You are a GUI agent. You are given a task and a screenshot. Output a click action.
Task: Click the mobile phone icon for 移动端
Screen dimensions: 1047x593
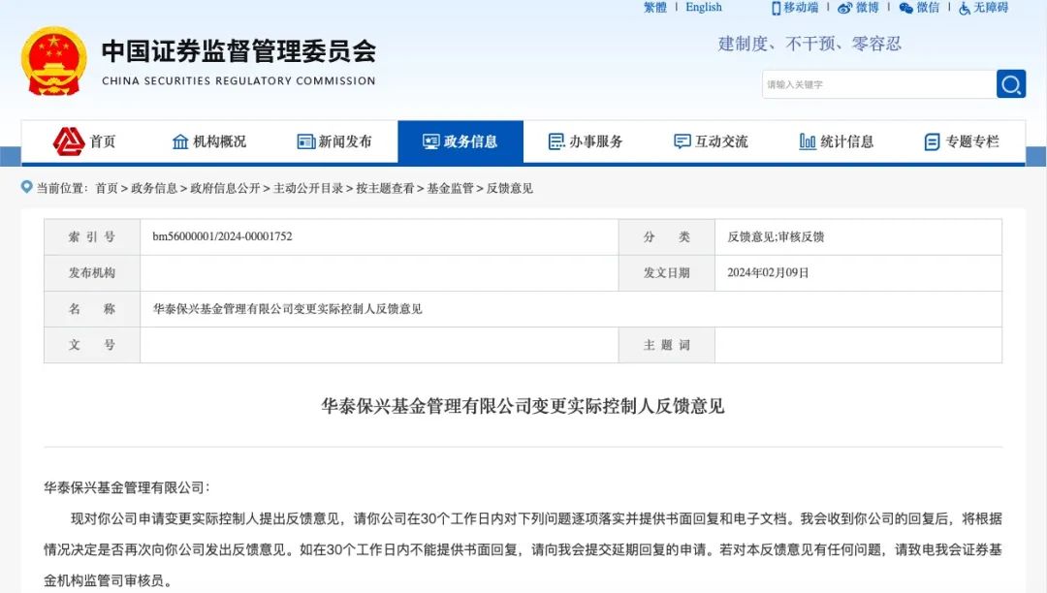(776, 8)
